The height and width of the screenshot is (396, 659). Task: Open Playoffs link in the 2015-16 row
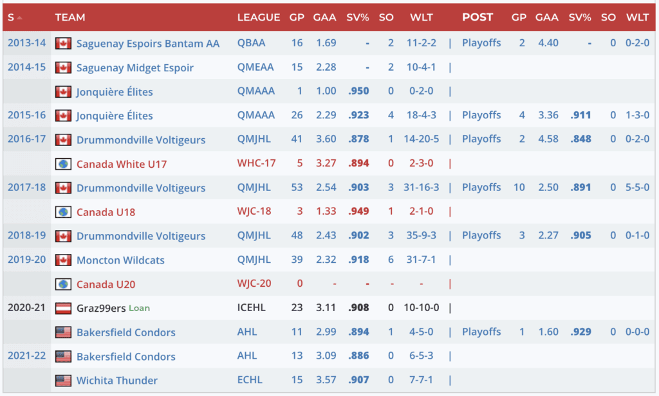tap(481, 116)
